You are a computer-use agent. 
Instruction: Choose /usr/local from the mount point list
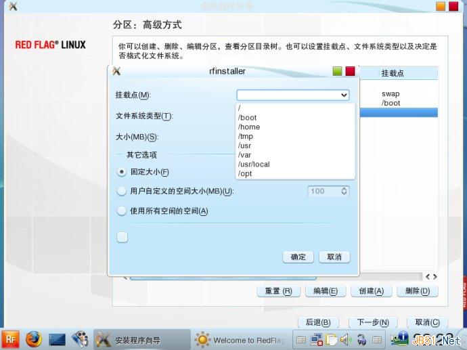pyautogui.click(x=295, y=164)
